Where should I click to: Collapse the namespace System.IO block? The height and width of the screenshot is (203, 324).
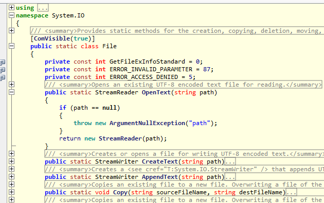11,15
